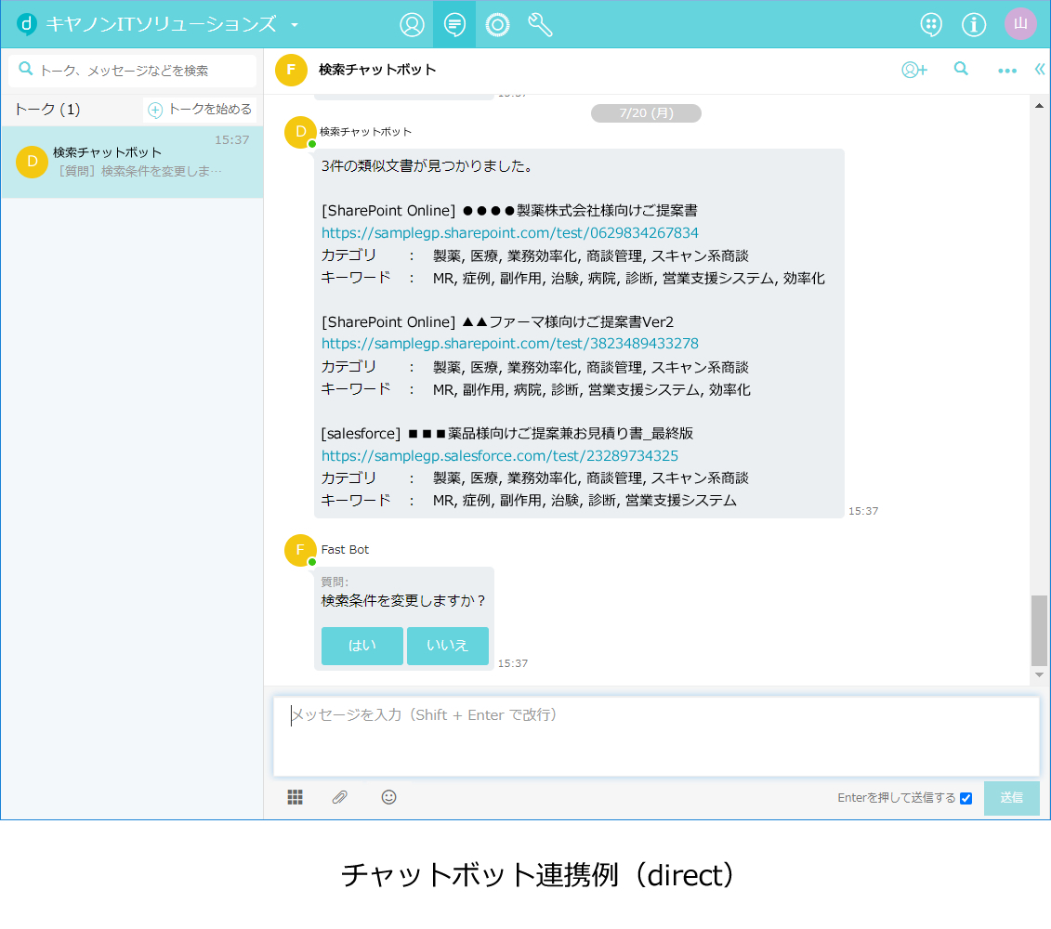Select the 検索チャットボット talk in list
The width and height of the screenshot is (1051, 929).
click(x=132, y=162)
